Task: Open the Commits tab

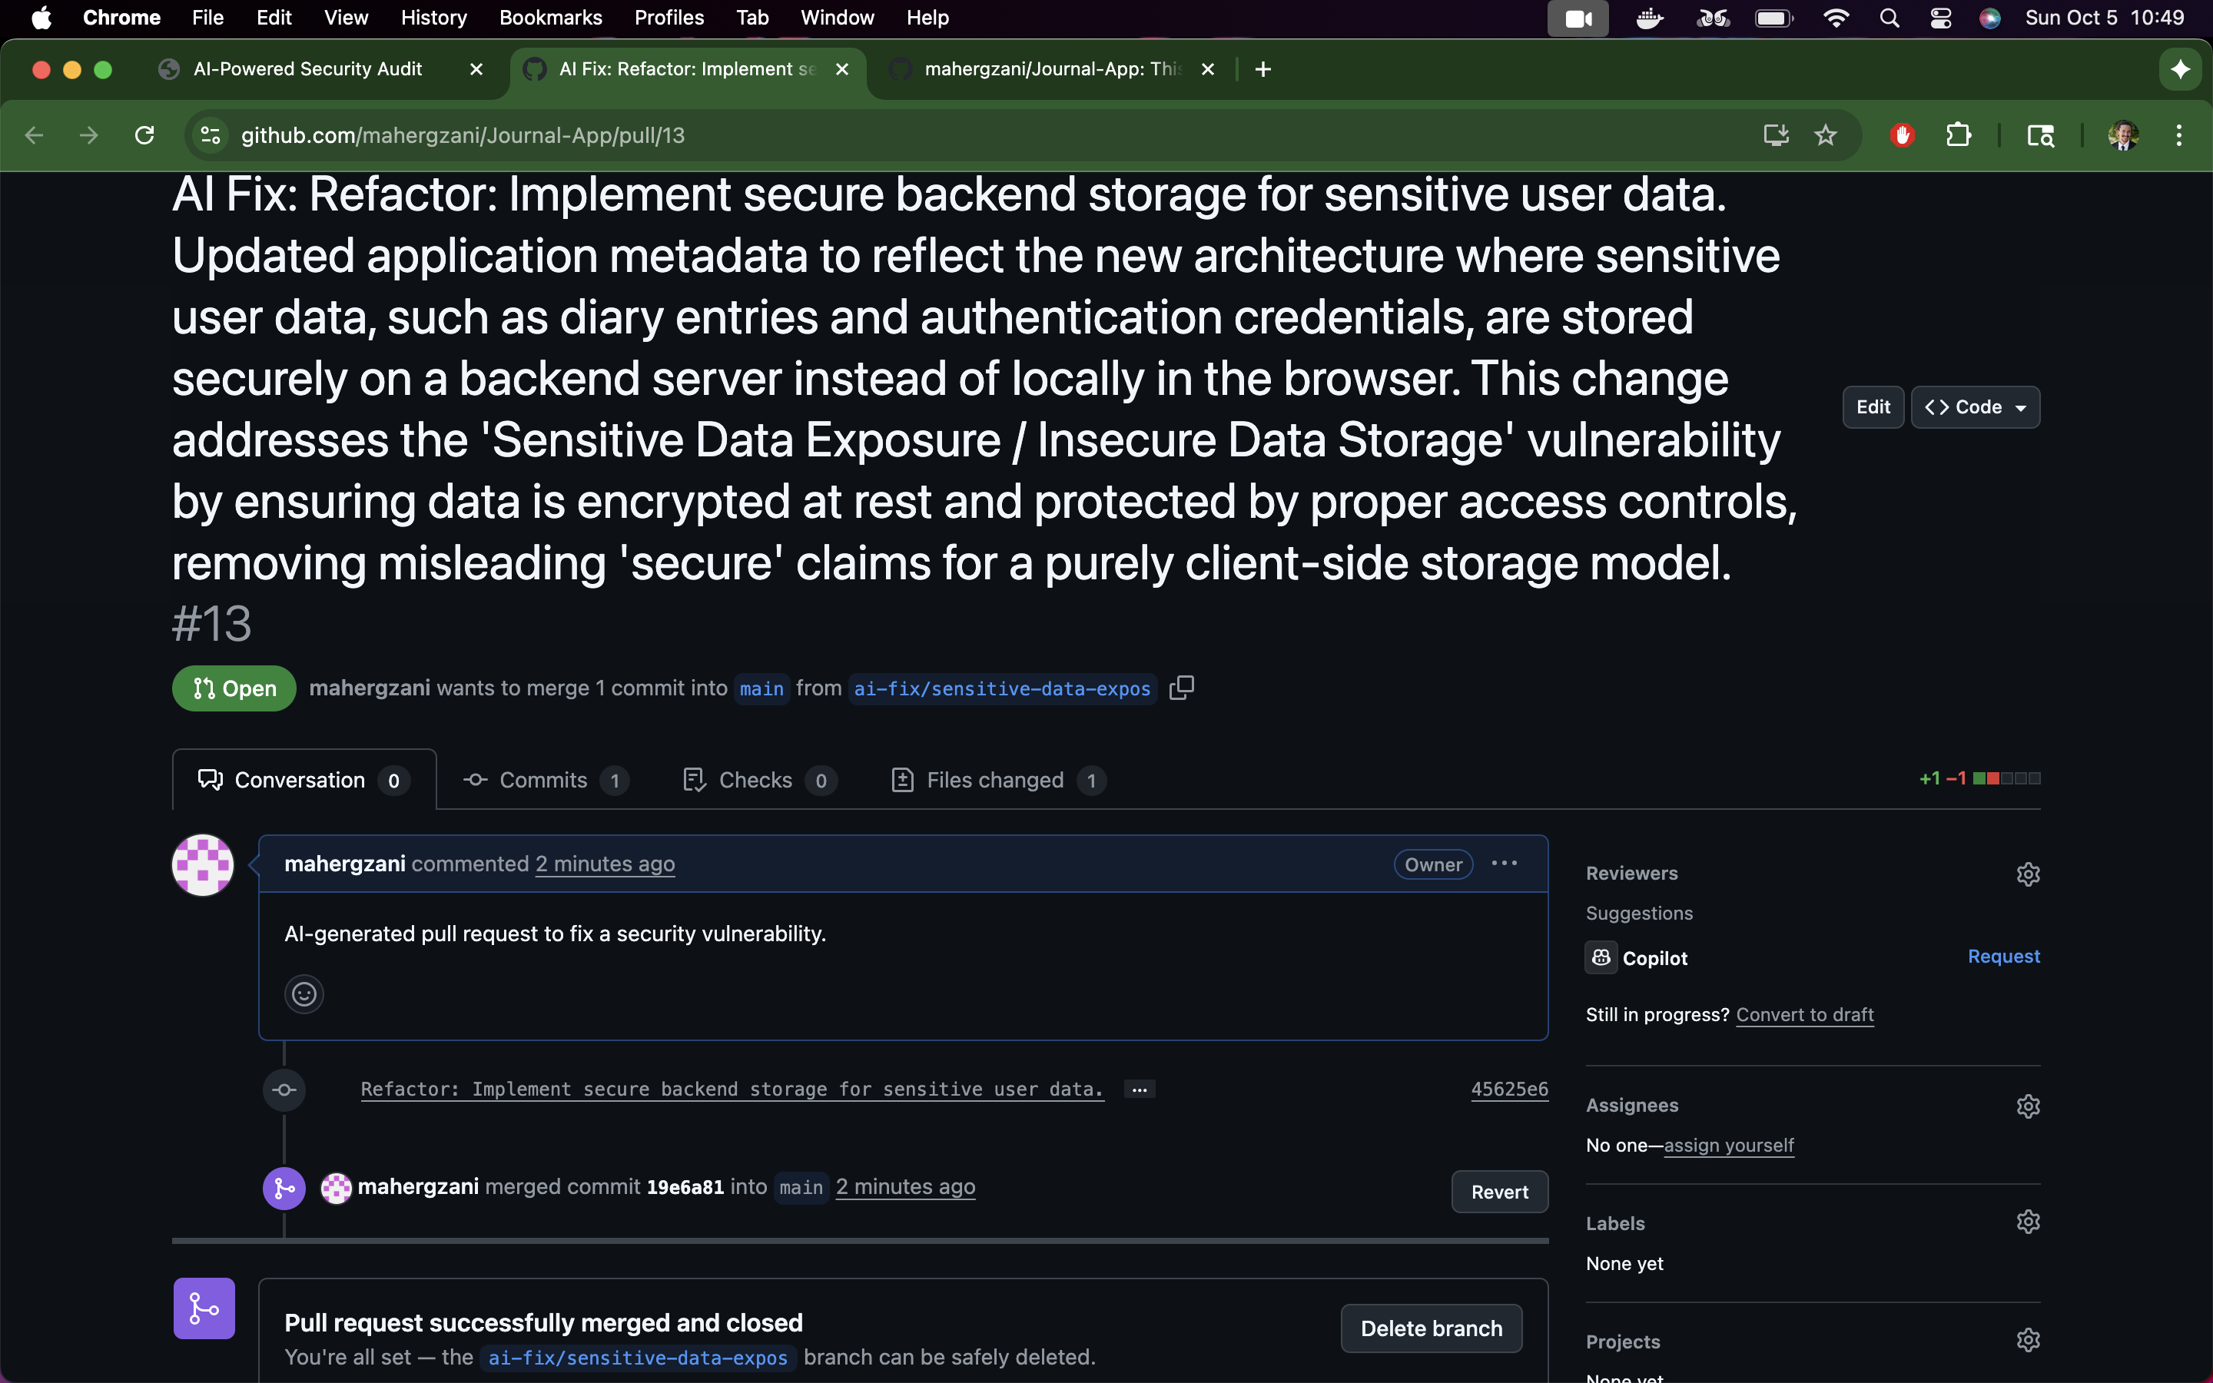Action: pos(545,780)
